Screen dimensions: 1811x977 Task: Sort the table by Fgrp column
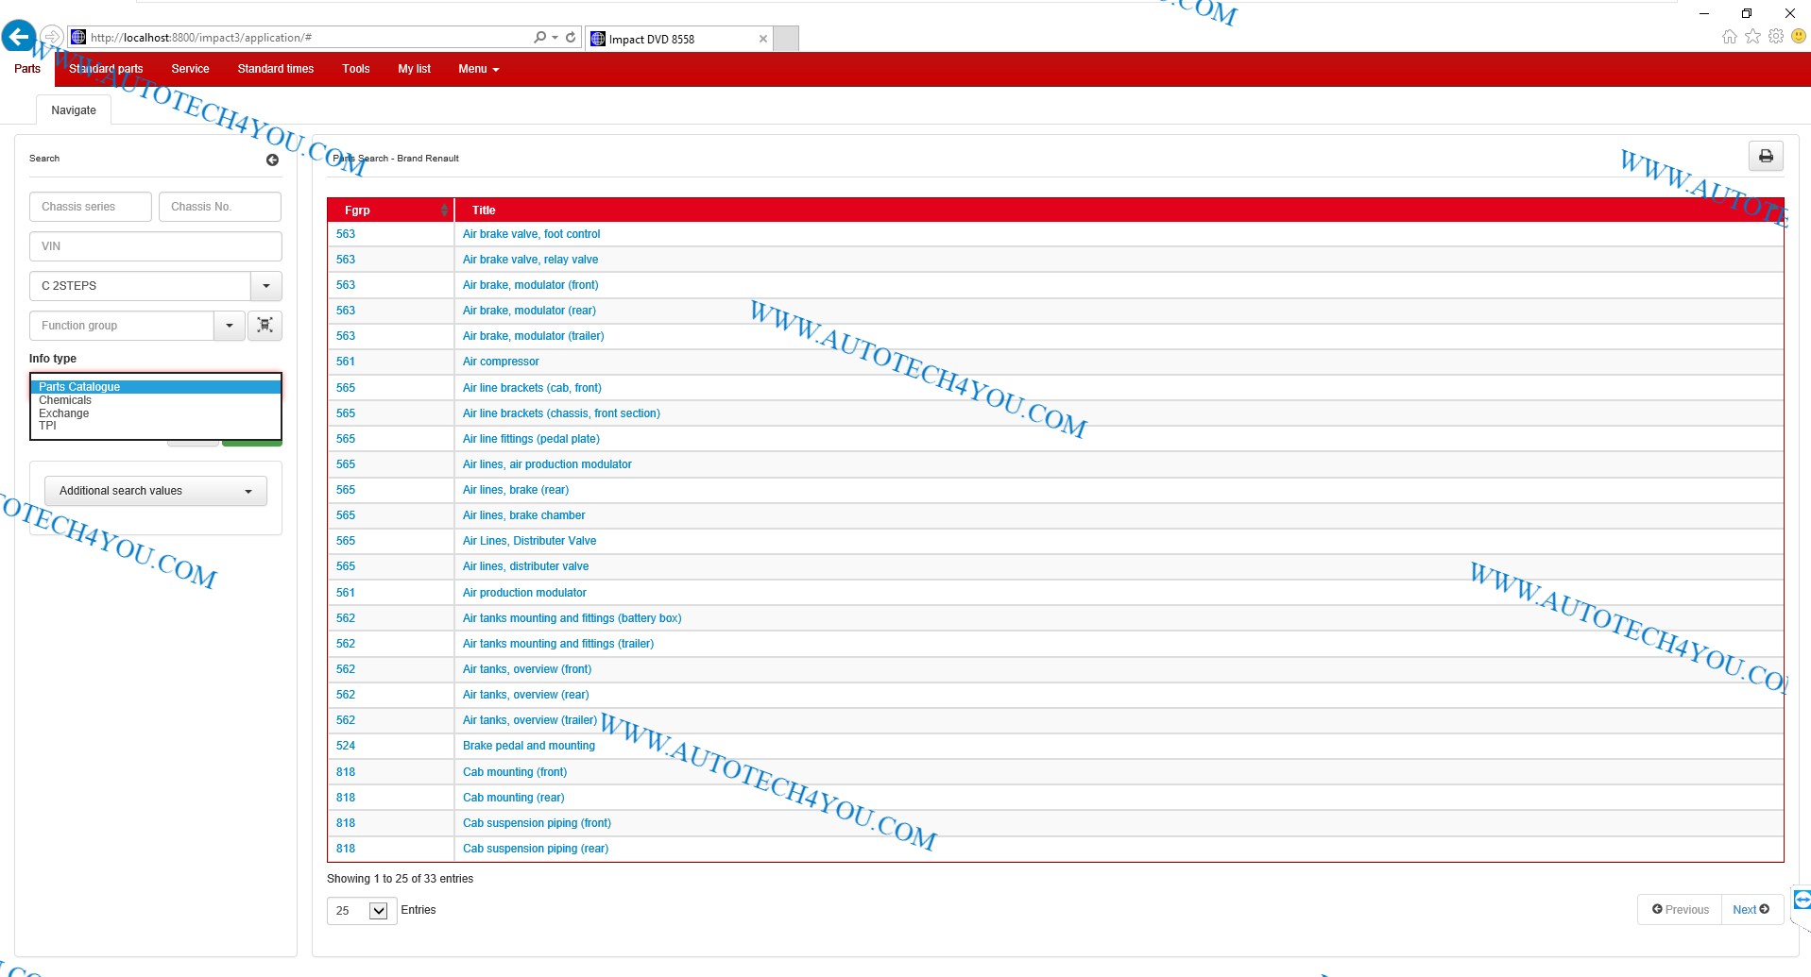[x=443, y=211]
